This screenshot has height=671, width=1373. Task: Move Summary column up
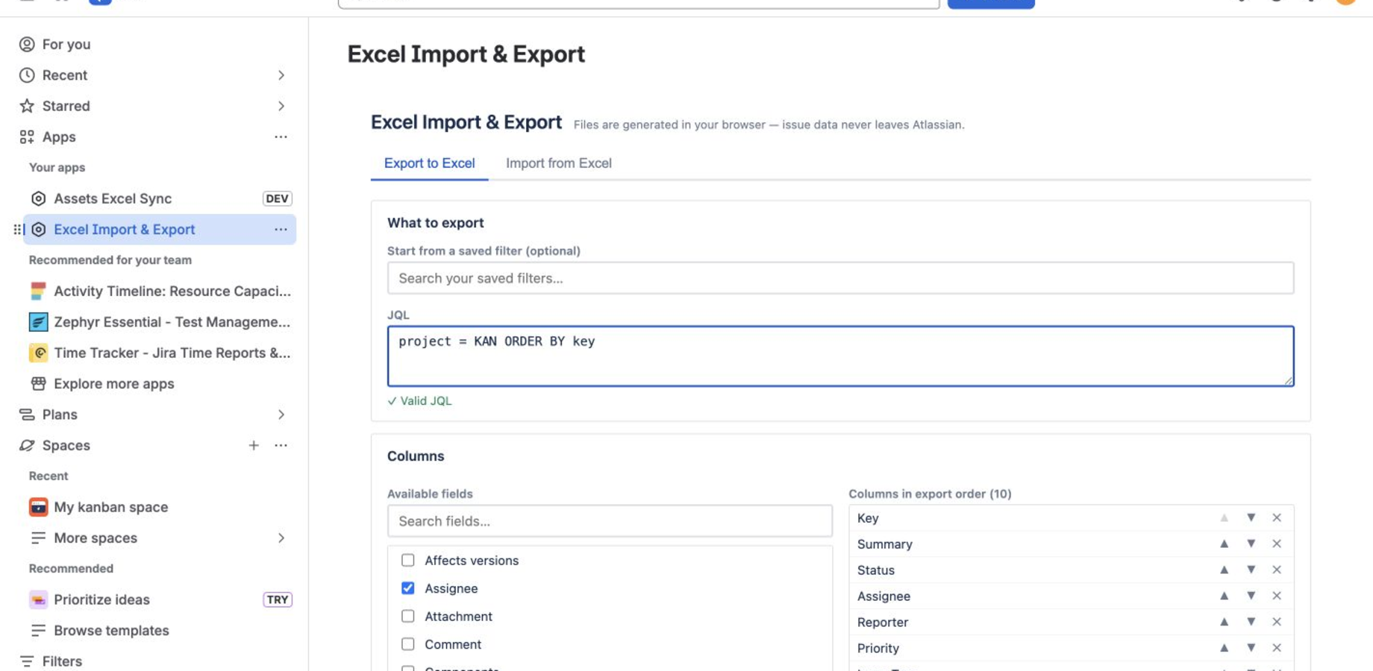[x=1224, y=544]
